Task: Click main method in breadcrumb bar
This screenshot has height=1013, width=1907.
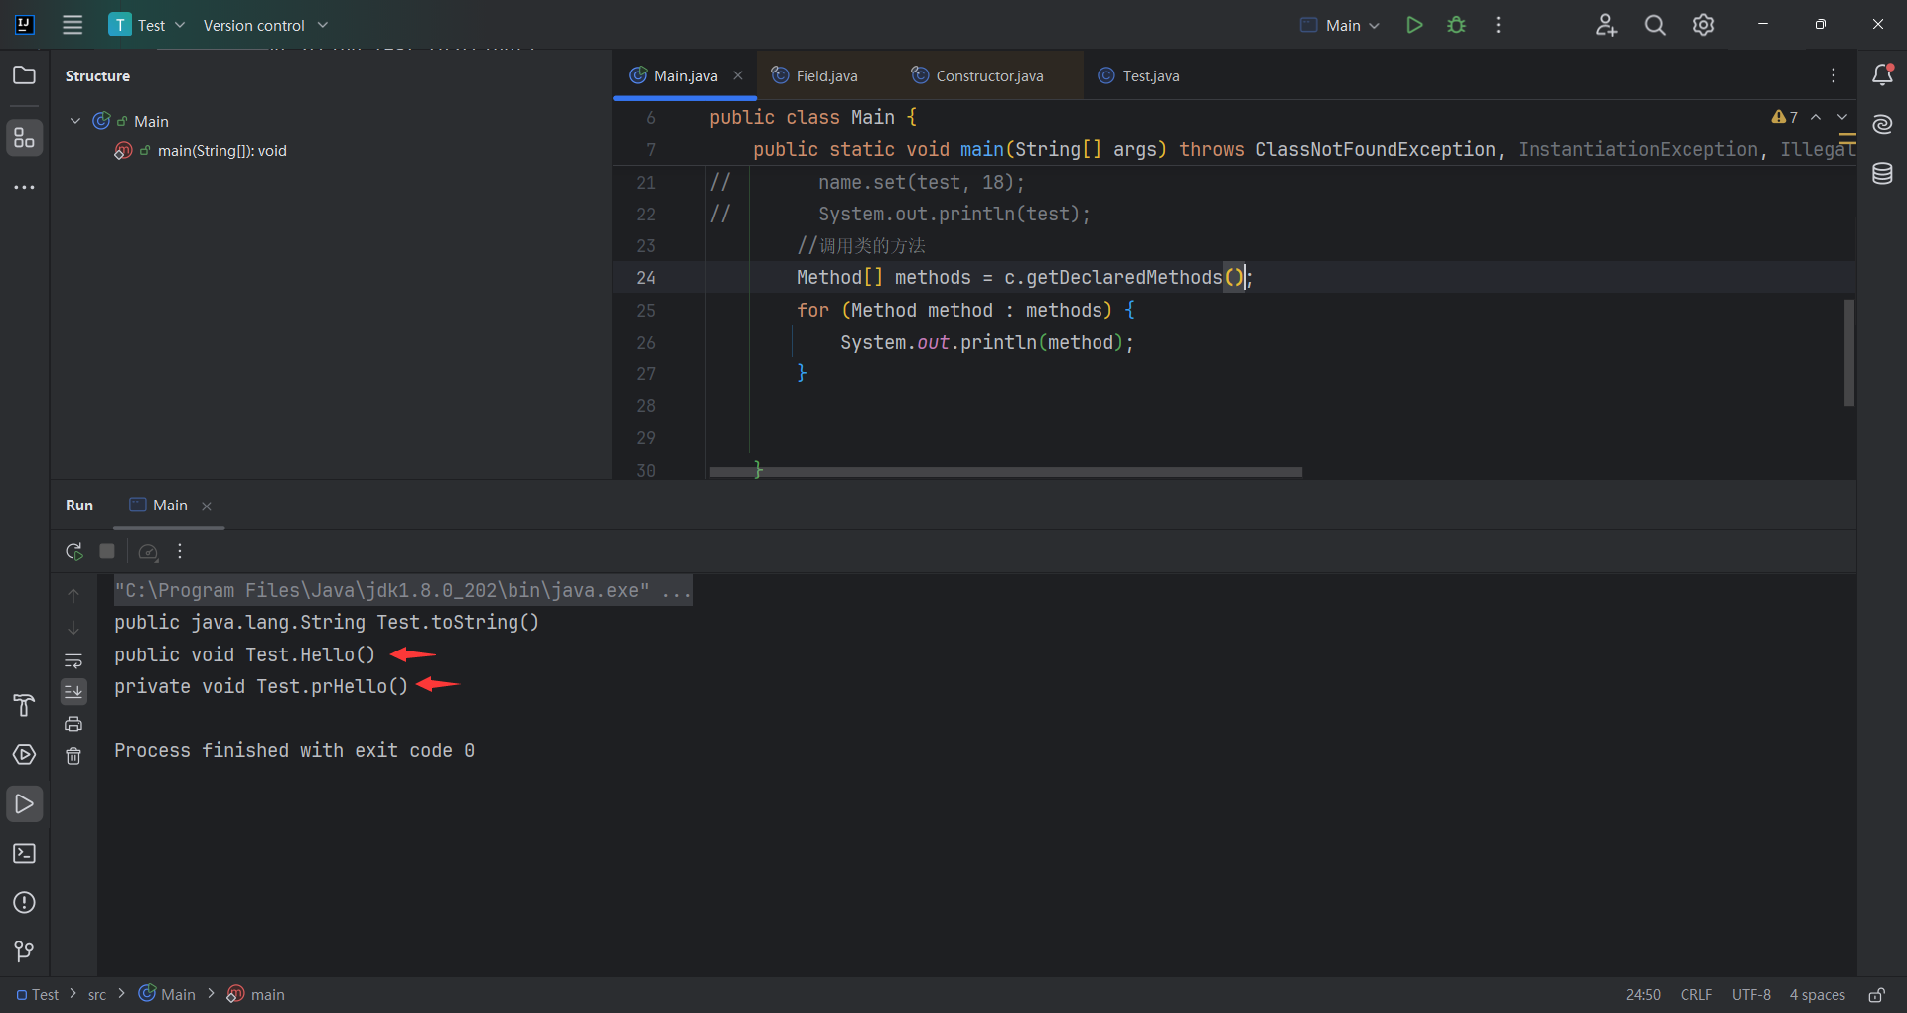Action: pos(255,994)
